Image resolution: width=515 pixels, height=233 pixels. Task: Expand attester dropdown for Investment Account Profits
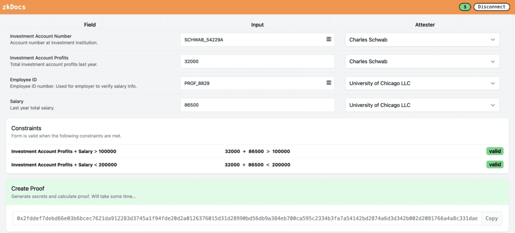(x=422, y=61)
